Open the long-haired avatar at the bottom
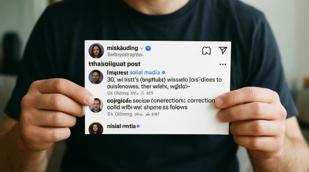 click(96, 128)
